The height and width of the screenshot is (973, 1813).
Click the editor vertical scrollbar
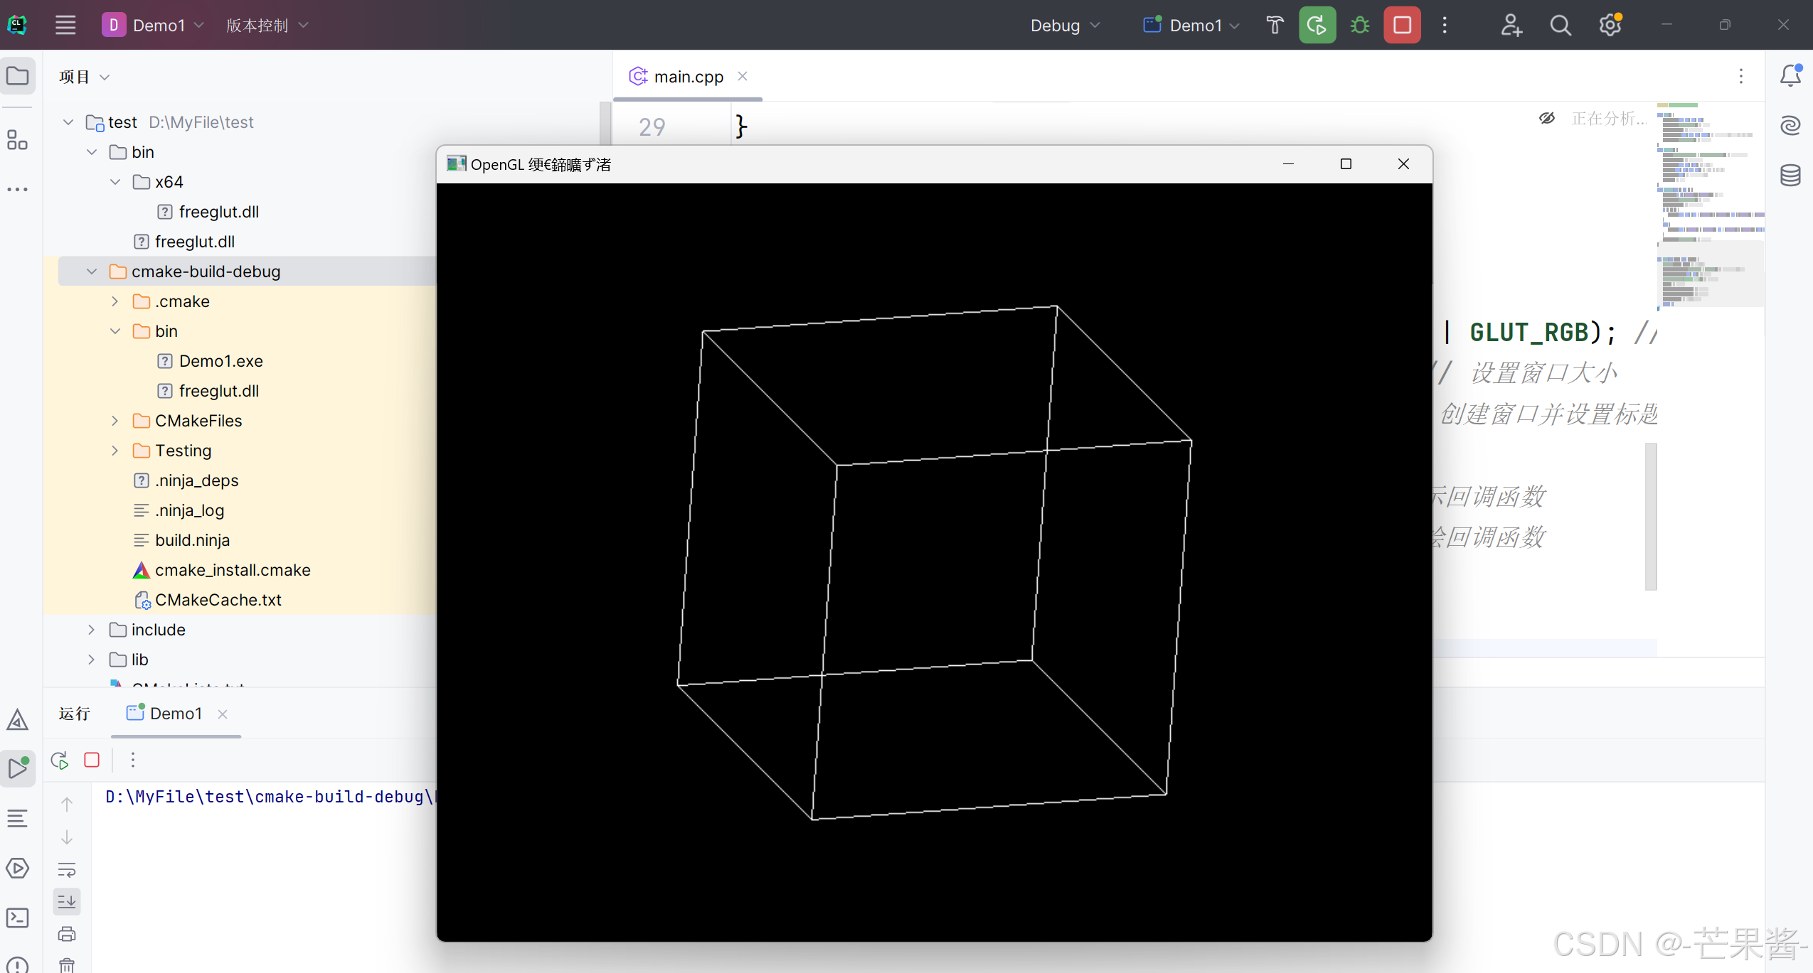(x=1651, y=516)
